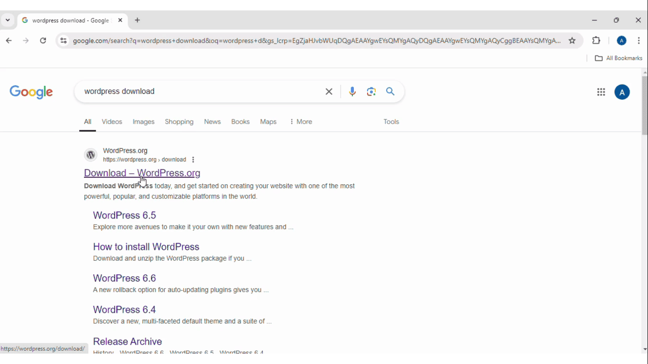
Task: Open the Extensions puzzle icon
Action: click(x=596, y=41)
